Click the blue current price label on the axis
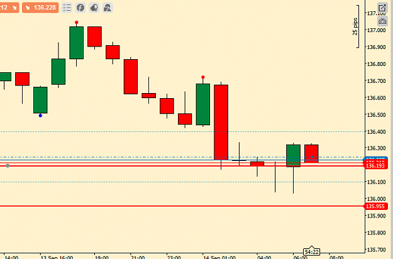This screenshot has width=393, height=259. tap(375, 159)
